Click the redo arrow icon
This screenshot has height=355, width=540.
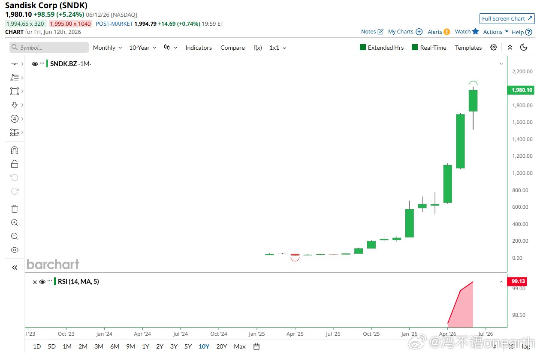tap(15, 191)
